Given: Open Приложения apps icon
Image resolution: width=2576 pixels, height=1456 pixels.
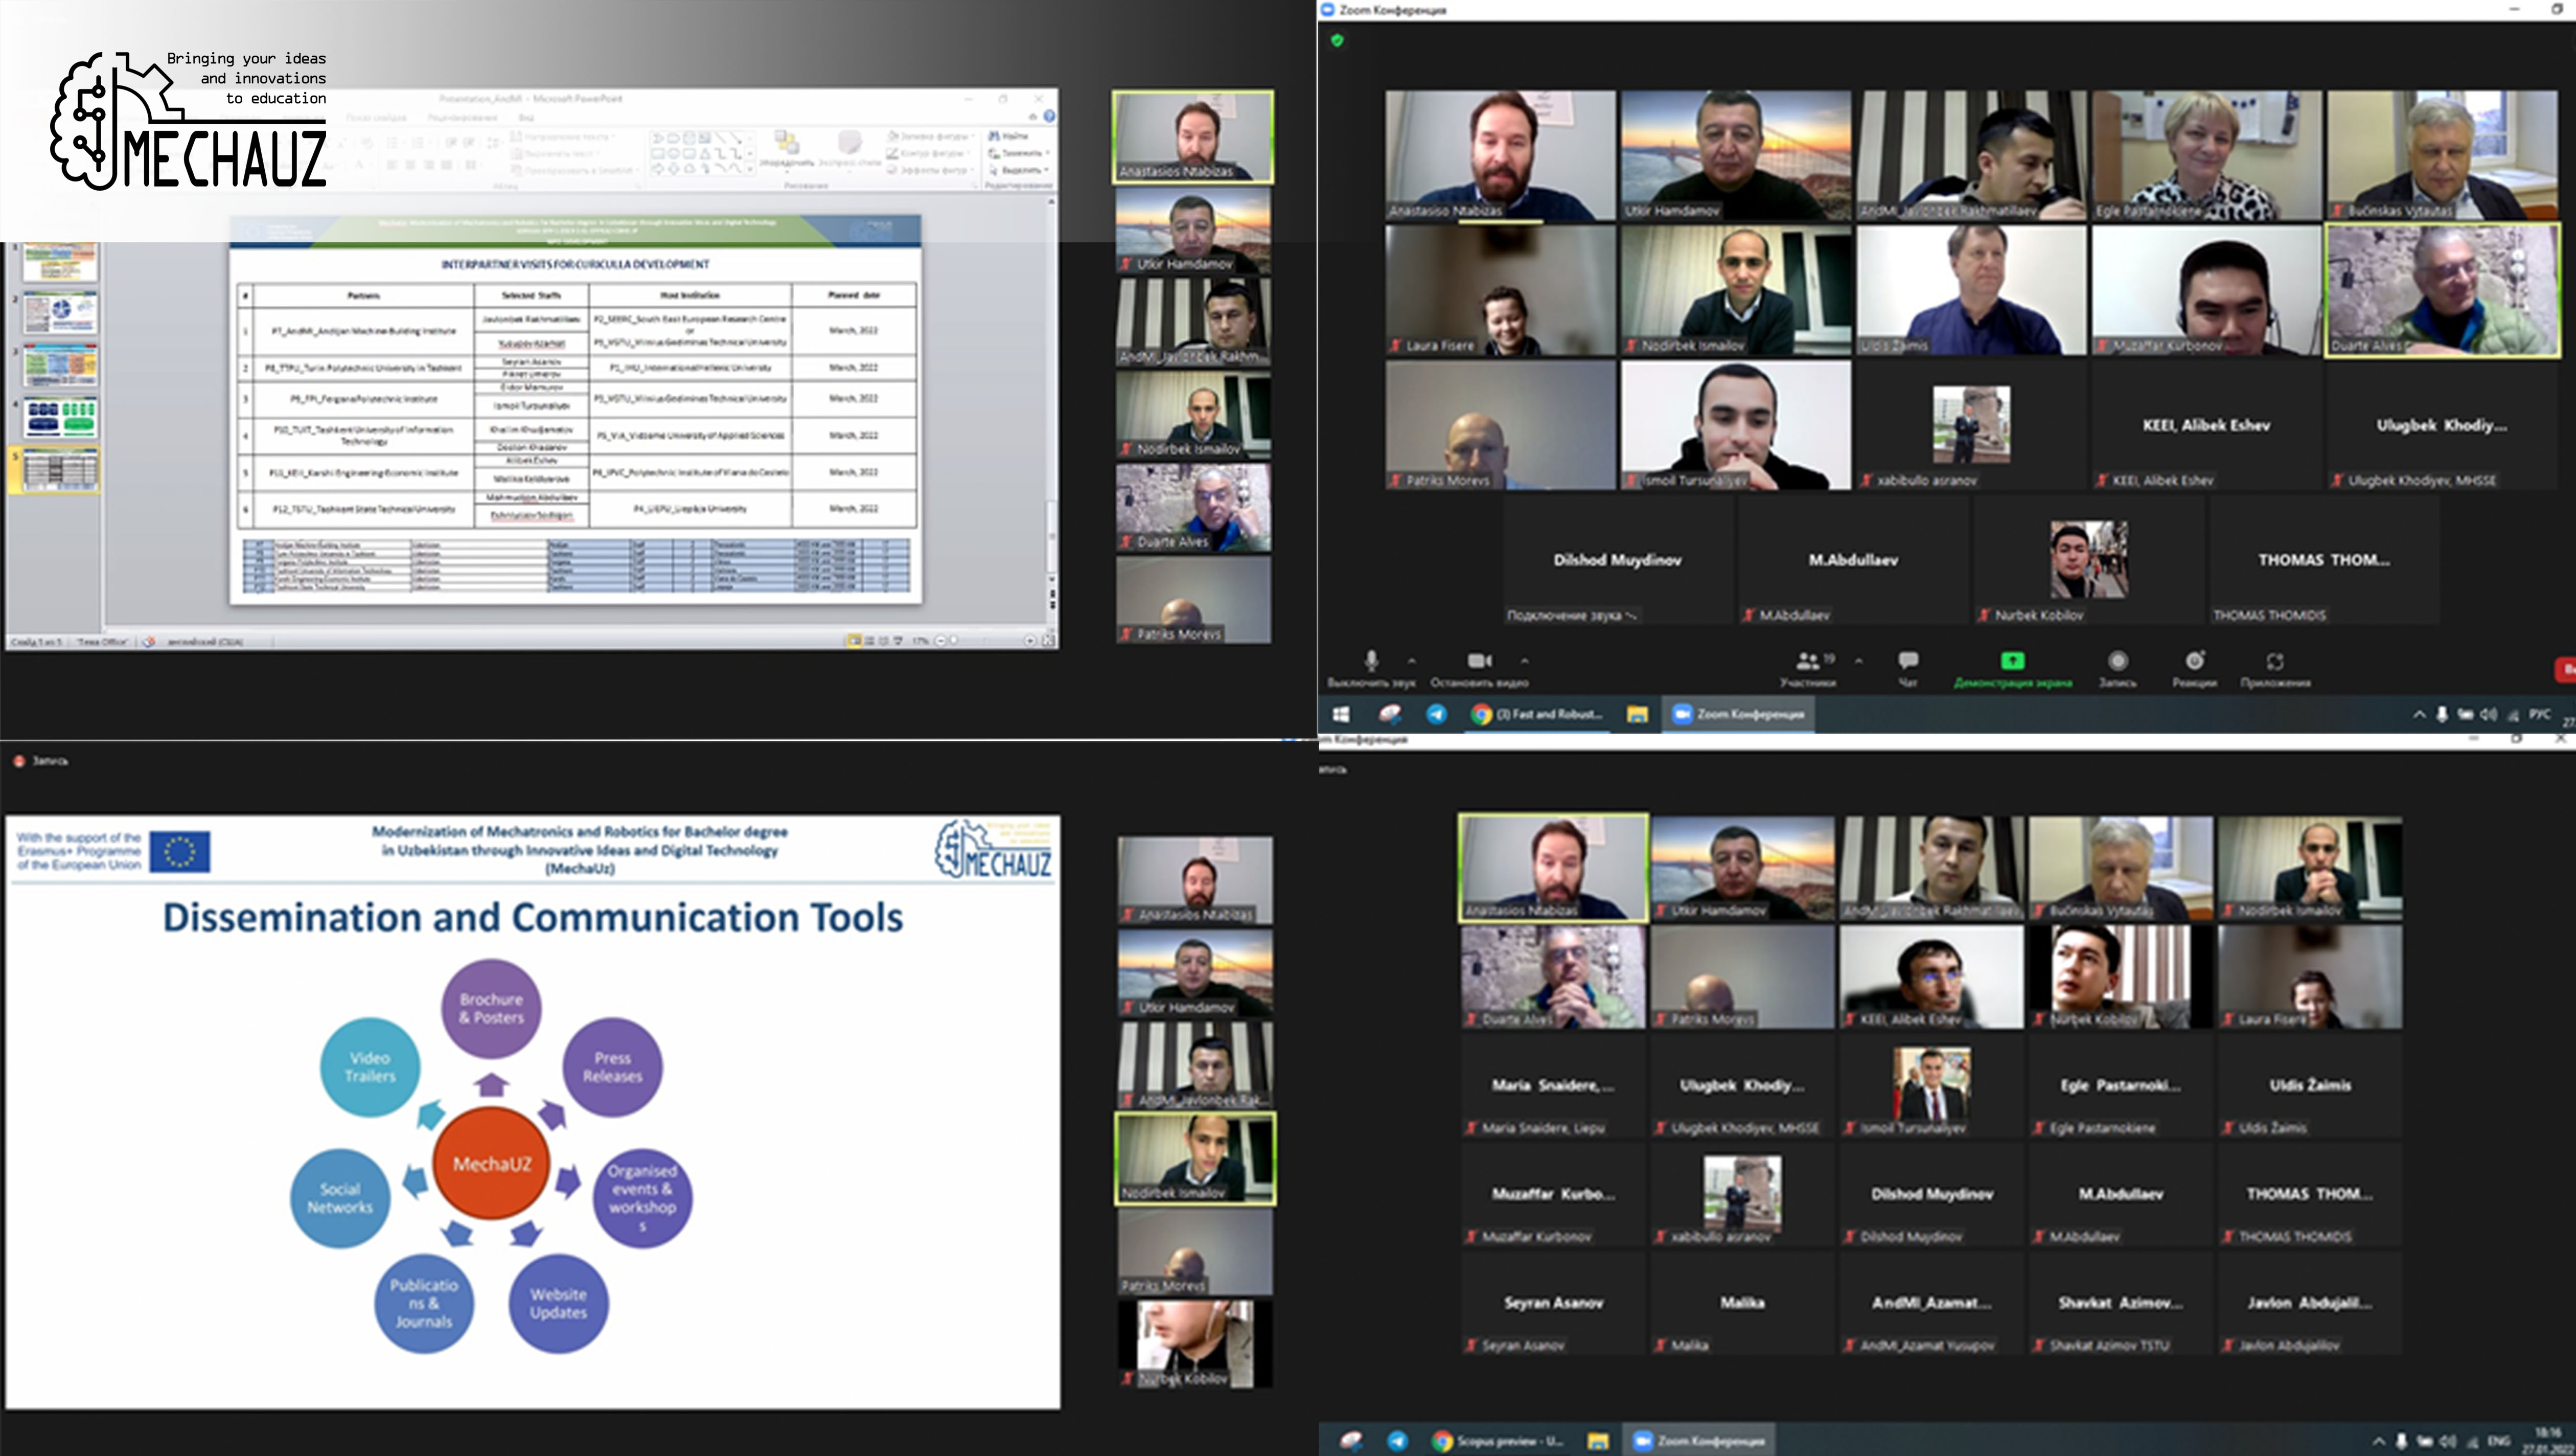Looking at the screenshot, I should tap(2275, 661).
